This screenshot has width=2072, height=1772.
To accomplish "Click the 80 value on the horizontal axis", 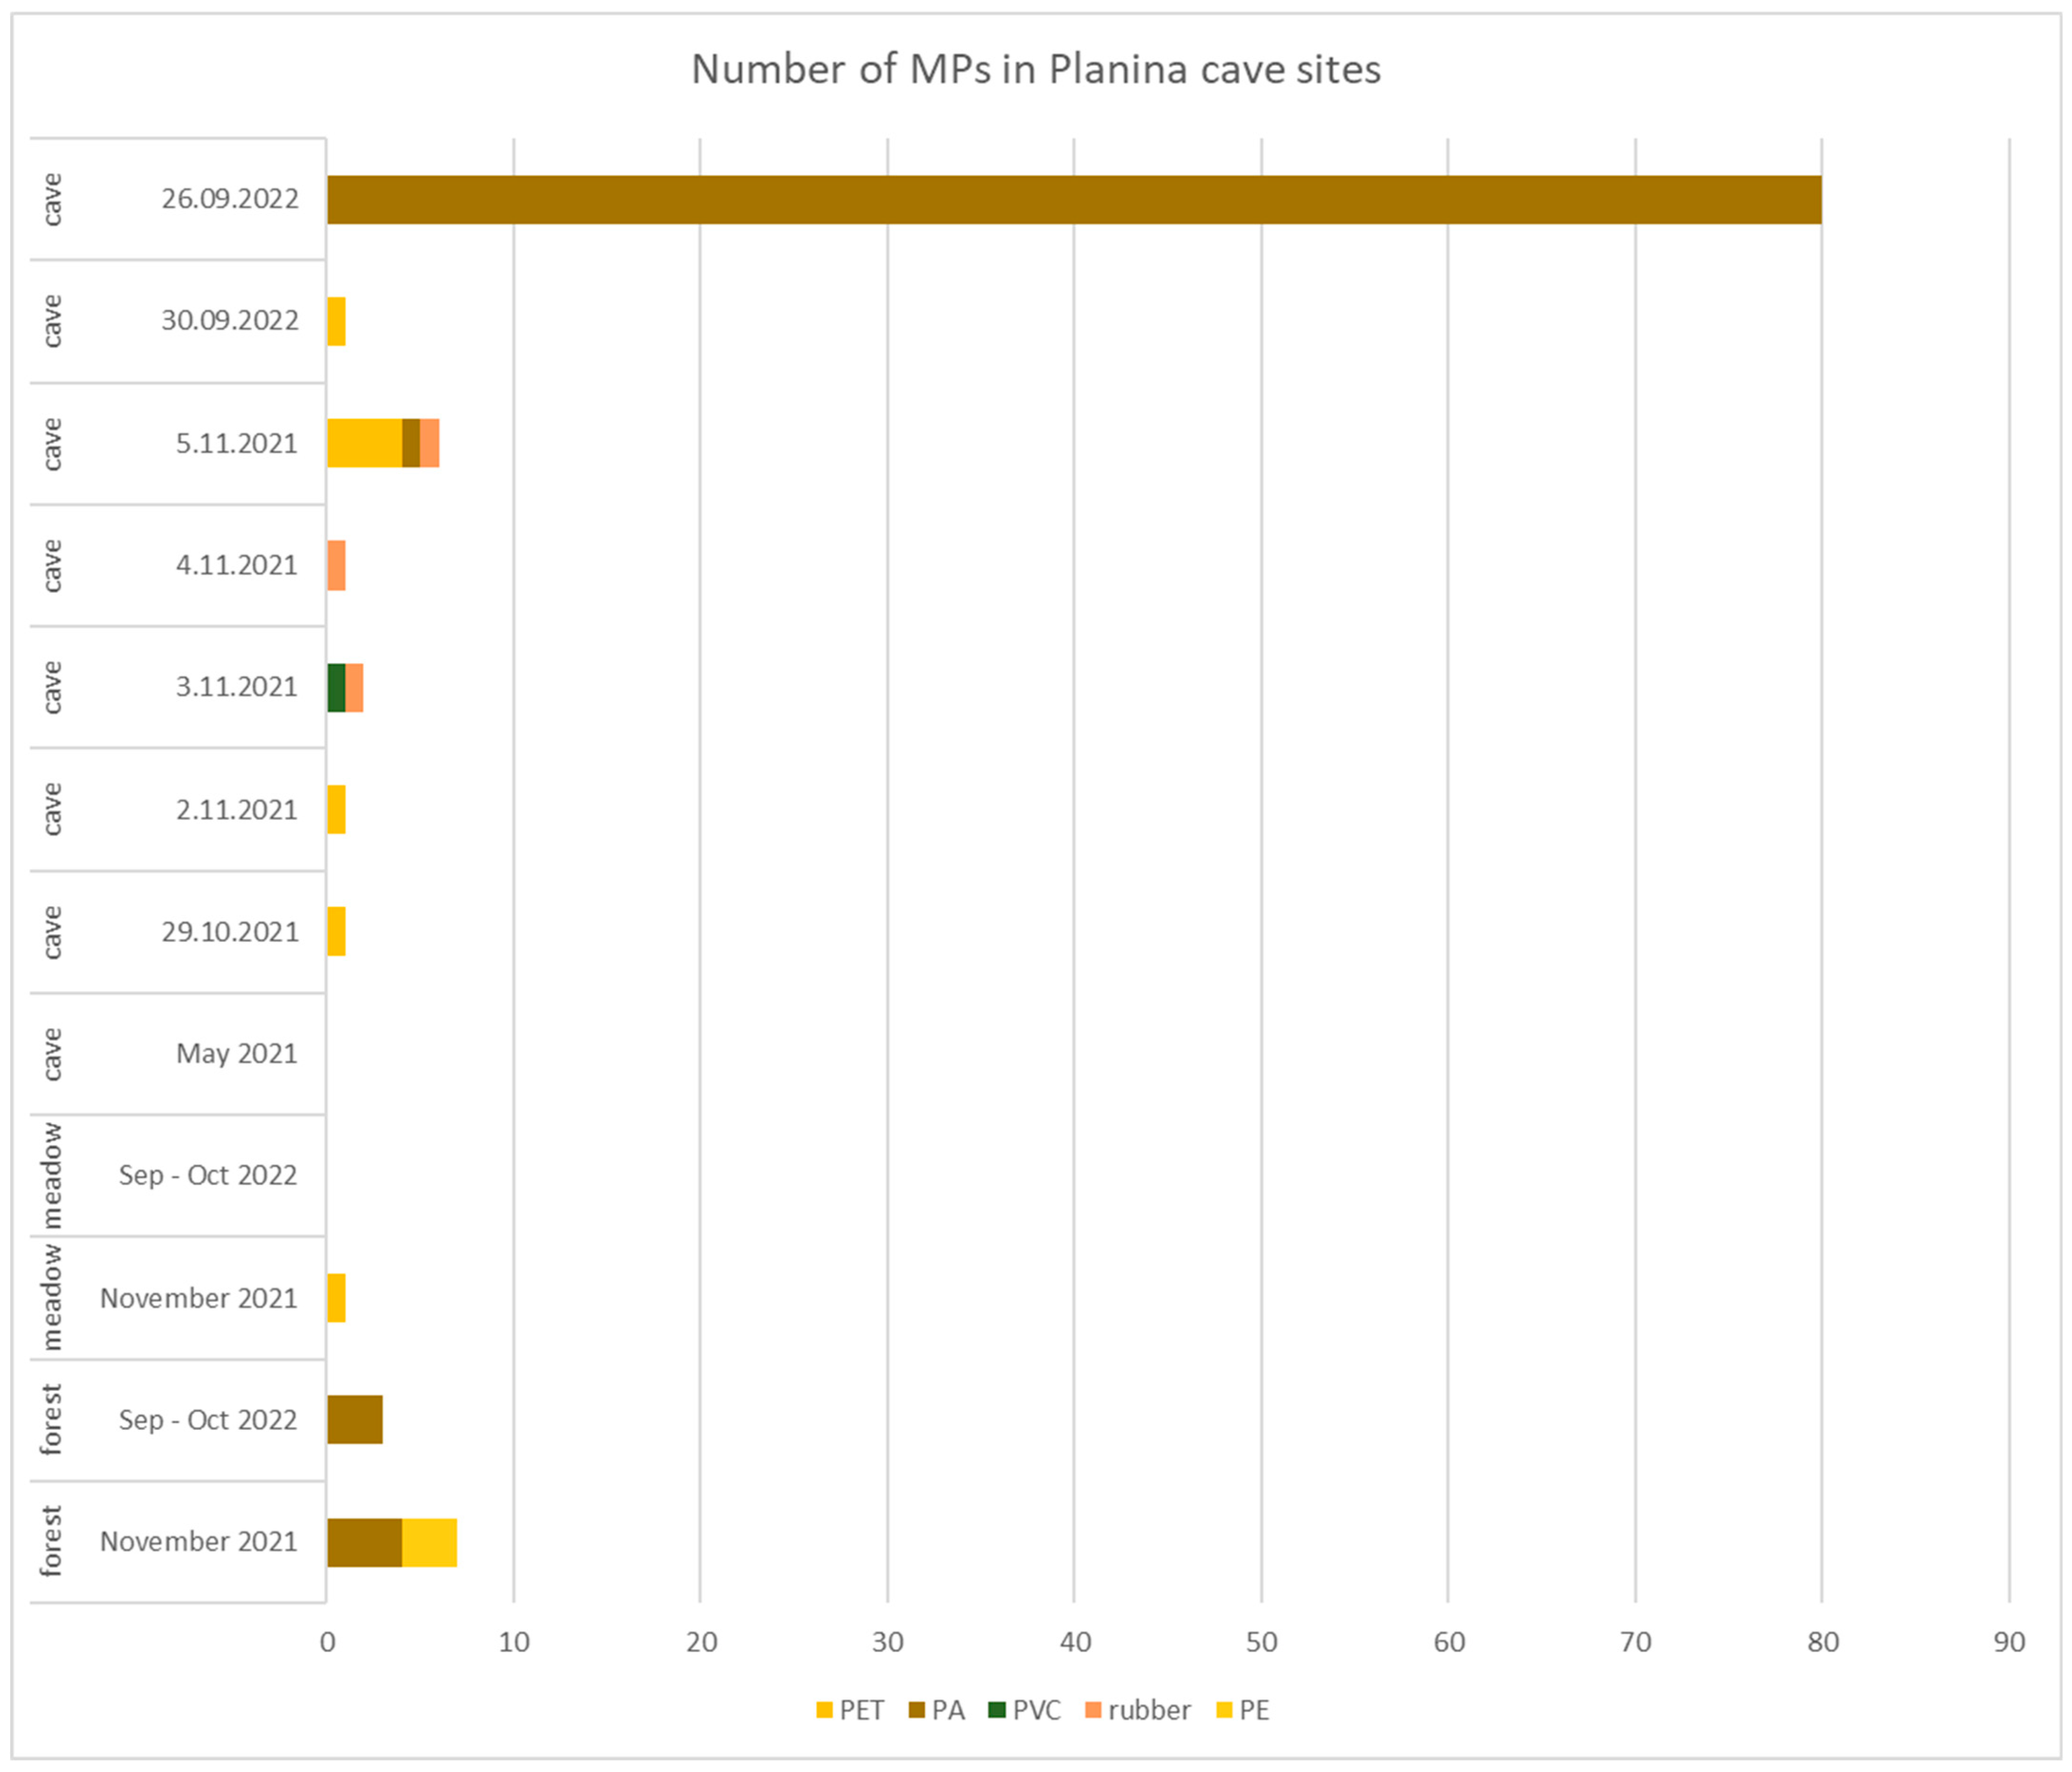I will (1823, 1642).
